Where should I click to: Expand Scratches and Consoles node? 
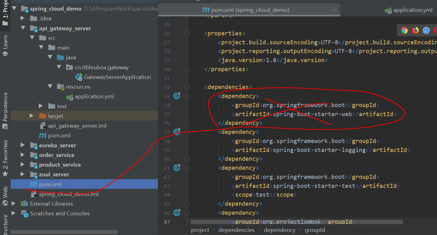[x=13, y=213]
